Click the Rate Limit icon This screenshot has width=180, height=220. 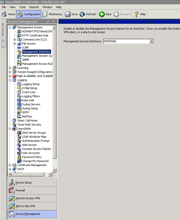coord(19,100)
